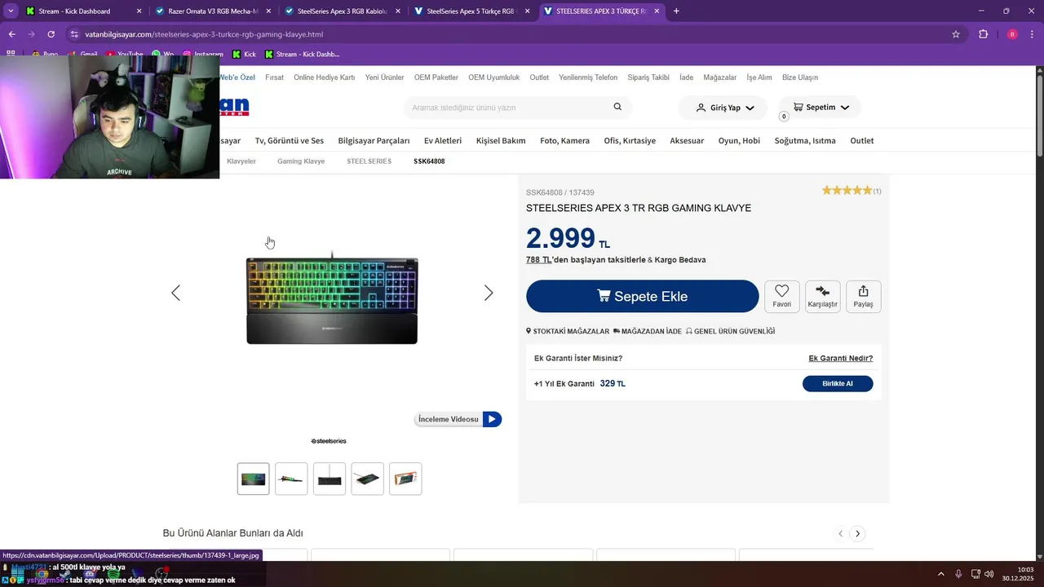Select third dark keyboard thumbnail

330,479
